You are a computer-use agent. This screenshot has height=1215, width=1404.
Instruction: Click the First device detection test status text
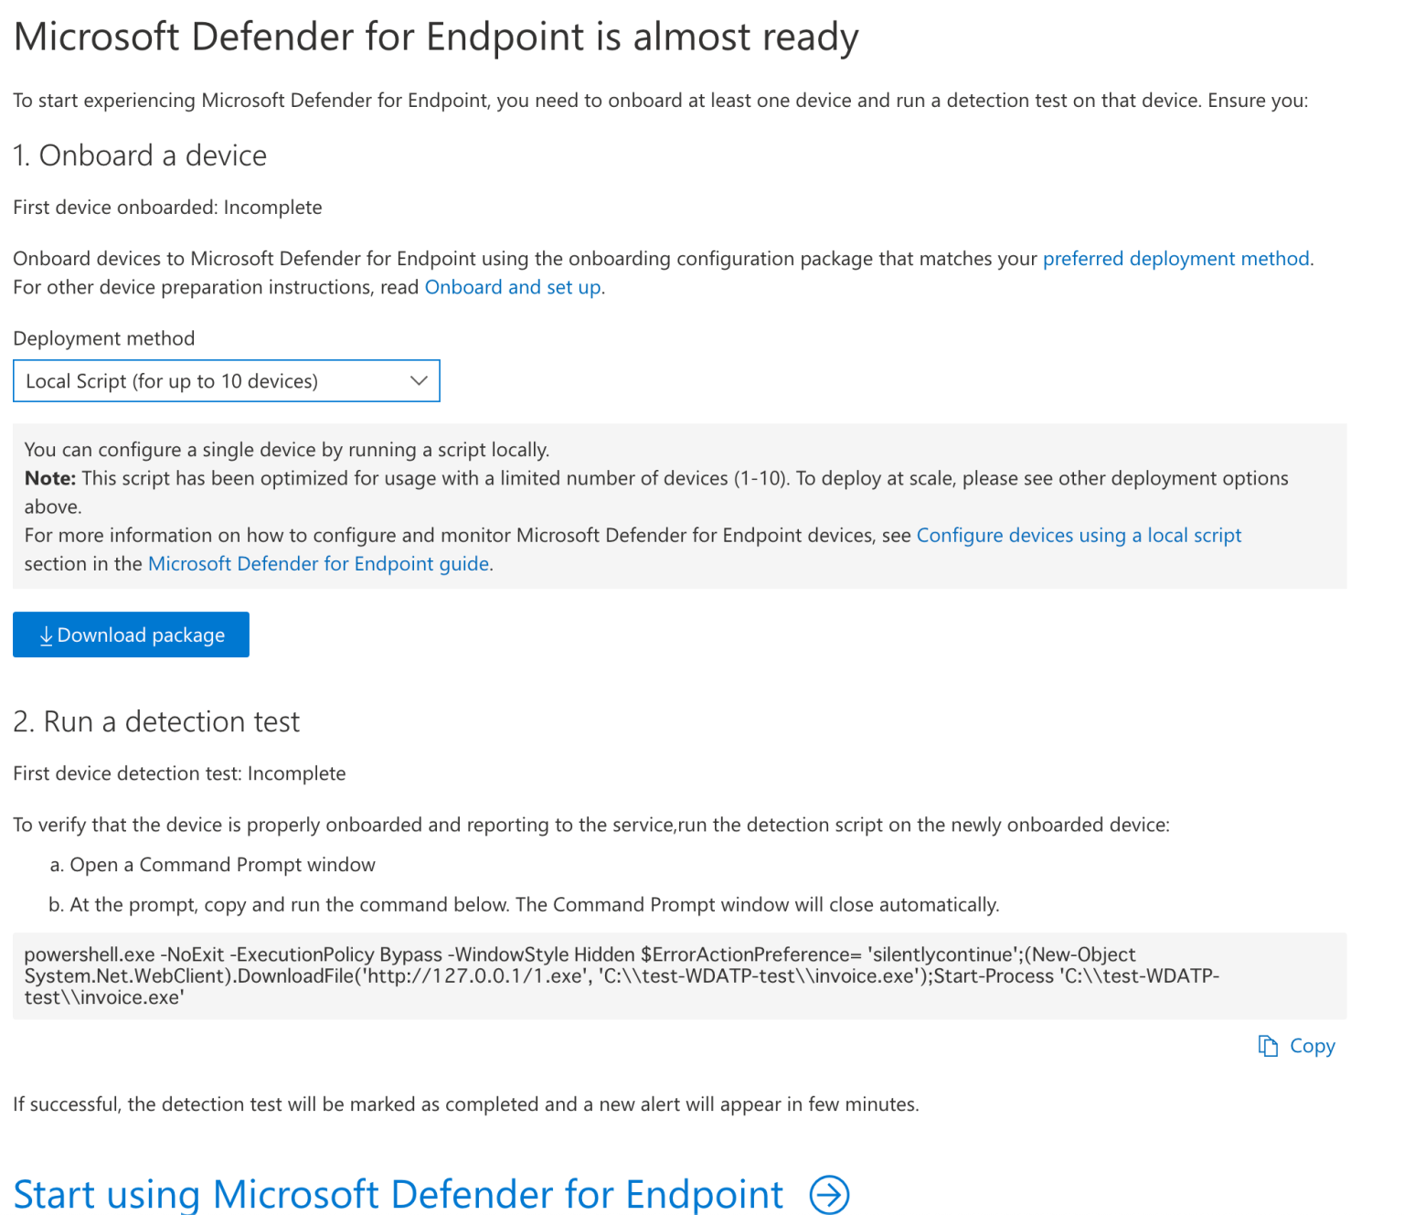pyautogui.click(x=179, y=773)
